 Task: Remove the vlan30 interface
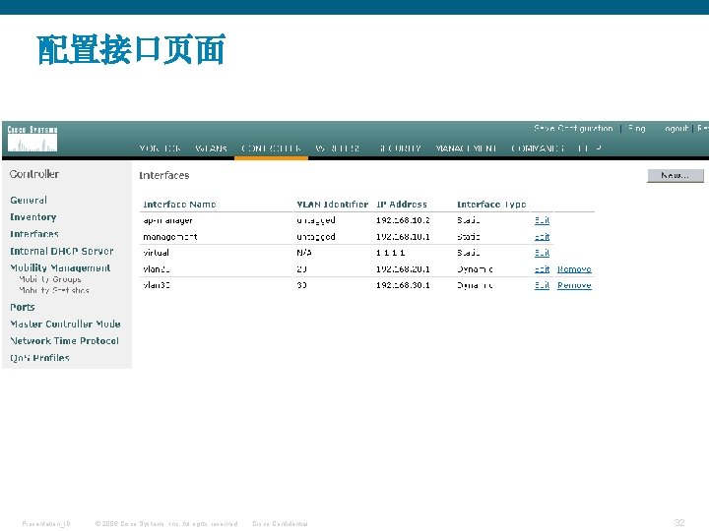[574, 285]
